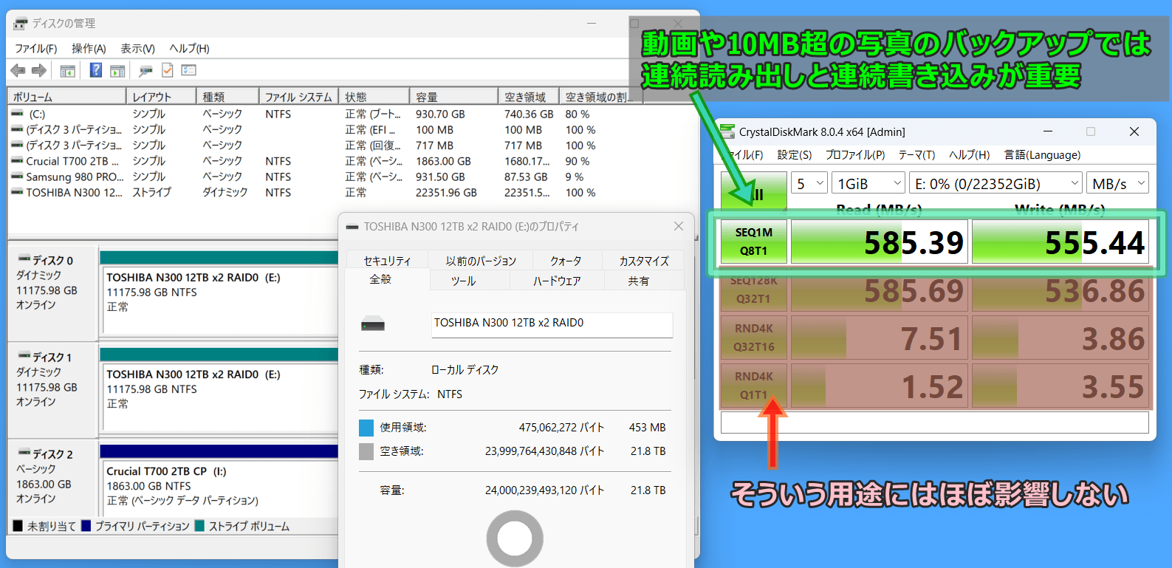This screenshot has width=1172, height=568.
Task: Click the ディスク 0 disk label icon
Action: click(24, 259)
